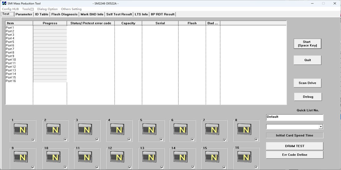Viewport: 341px width, 170px height.
Task: Switch to the ID Table tab
Action: [x=42, y=14]
